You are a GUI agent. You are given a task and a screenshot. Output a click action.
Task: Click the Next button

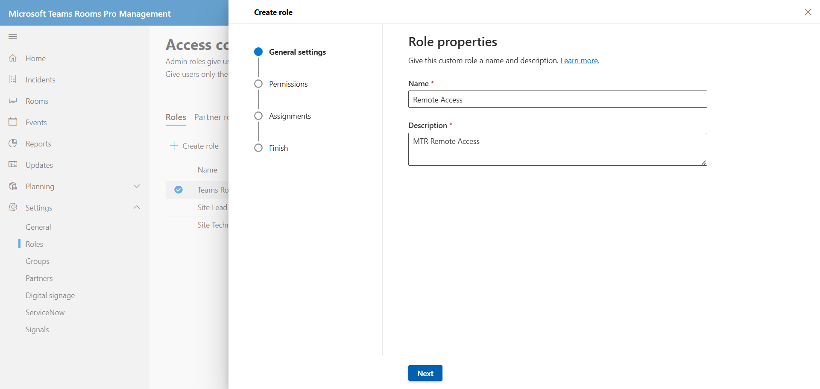click(425, 373)
